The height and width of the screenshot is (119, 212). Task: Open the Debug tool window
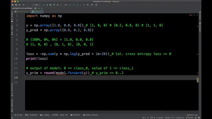[x=45, y=115]
